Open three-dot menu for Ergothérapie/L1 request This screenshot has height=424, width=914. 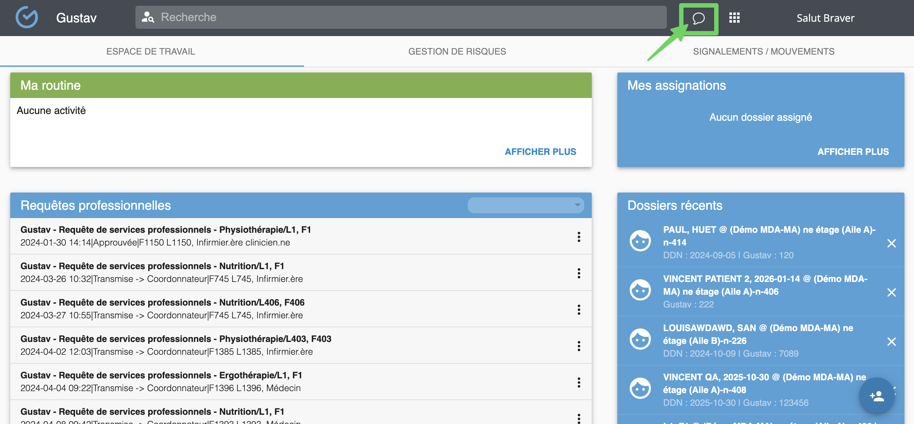[x=578, y=382]
